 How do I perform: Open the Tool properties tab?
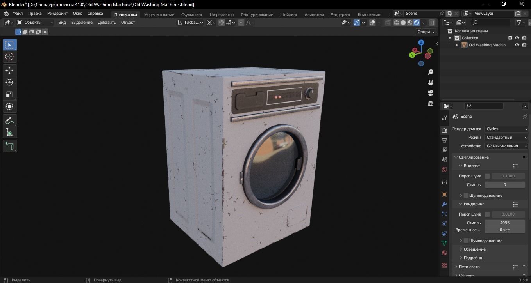pos(444,118)
